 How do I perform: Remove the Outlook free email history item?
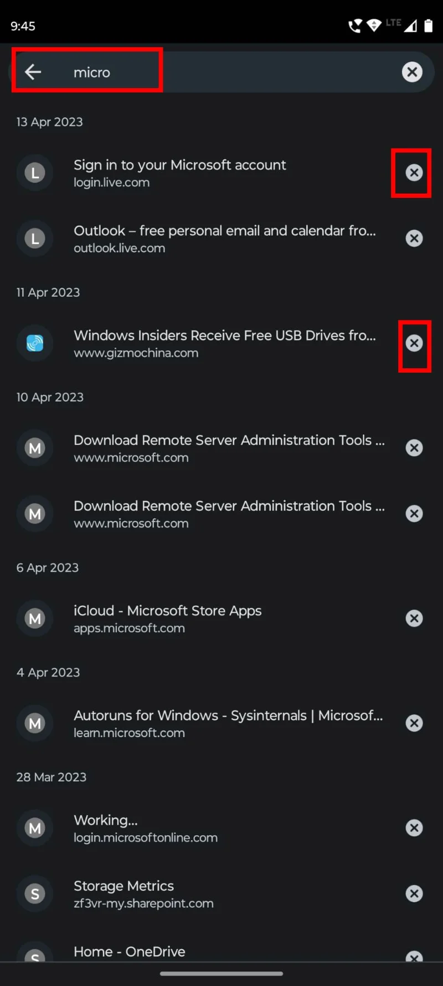pyautogui.click(x=414, y=238)
